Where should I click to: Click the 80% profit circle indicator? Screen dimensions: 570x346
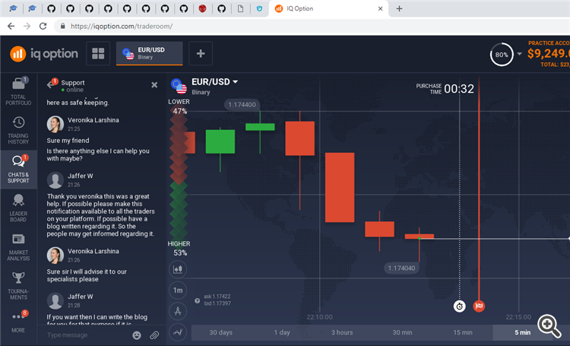pyautogui.click(x=502, y=55)
